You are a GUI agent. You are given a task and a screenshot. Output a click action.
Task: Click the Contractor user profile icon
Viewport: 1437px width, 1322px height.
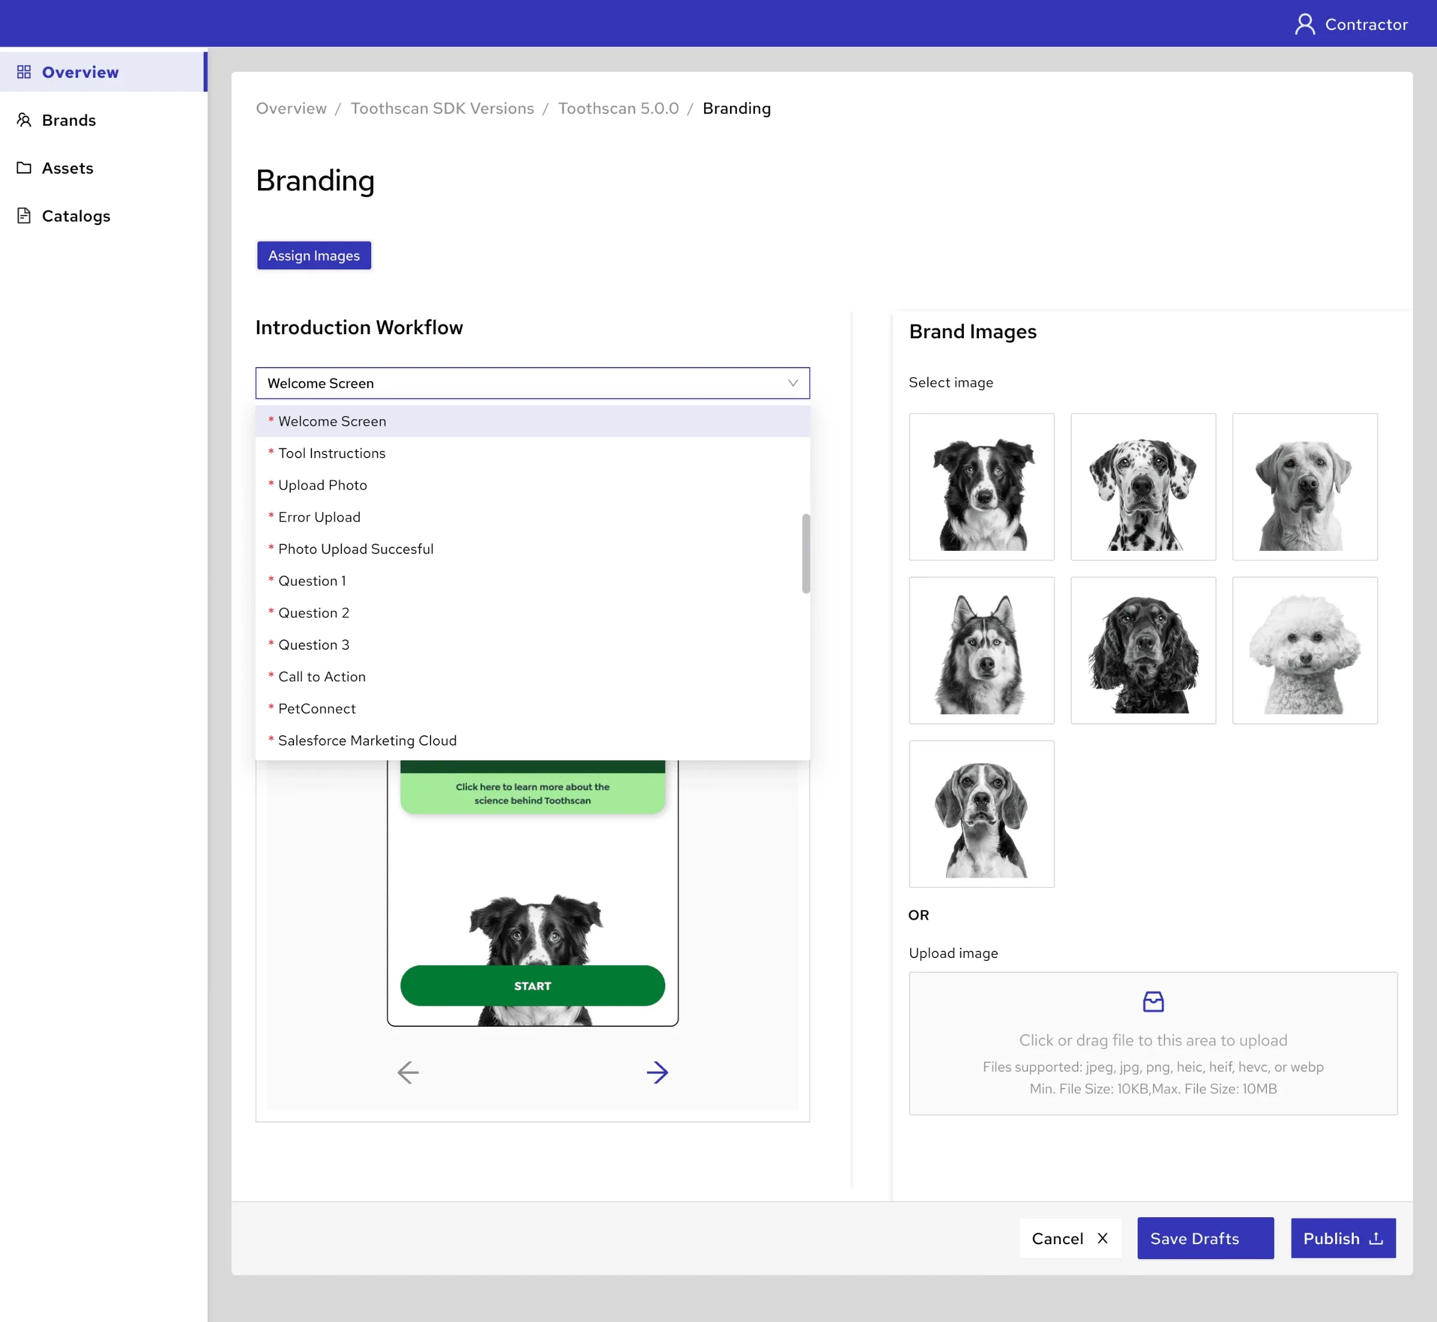[1305, 25]
